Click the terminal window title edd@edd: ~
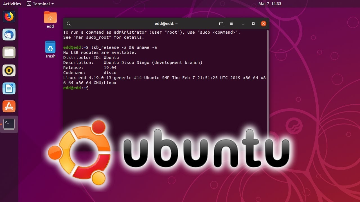This screenshot has height=202, width=360. click(x=166, y=24)
